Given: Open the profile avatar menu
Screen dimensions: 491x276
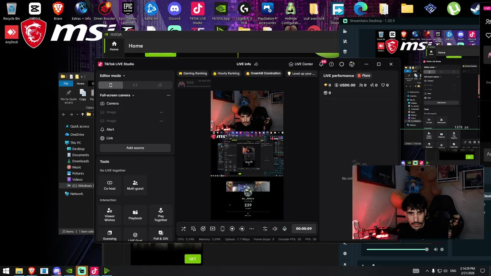Looking at the screenshot, I should [x=352, y=64].
